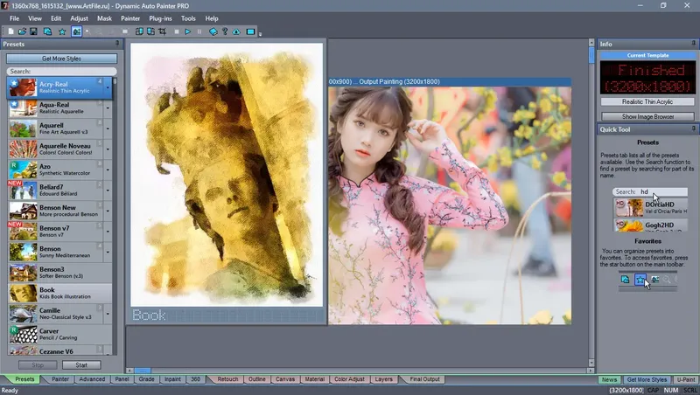Toggle the Presets panel pin
Screen dimensions: 700x395
pos(116,44)
